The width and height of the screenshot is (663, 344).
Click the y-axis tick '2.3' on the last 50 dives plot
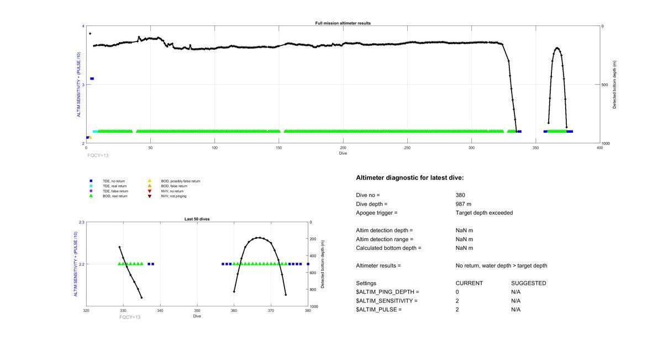pos(82,222)
